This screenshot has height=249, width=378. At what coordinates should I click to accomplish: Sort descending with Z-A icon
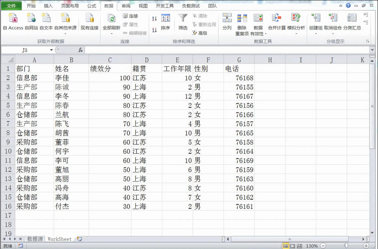pos(155,30)
